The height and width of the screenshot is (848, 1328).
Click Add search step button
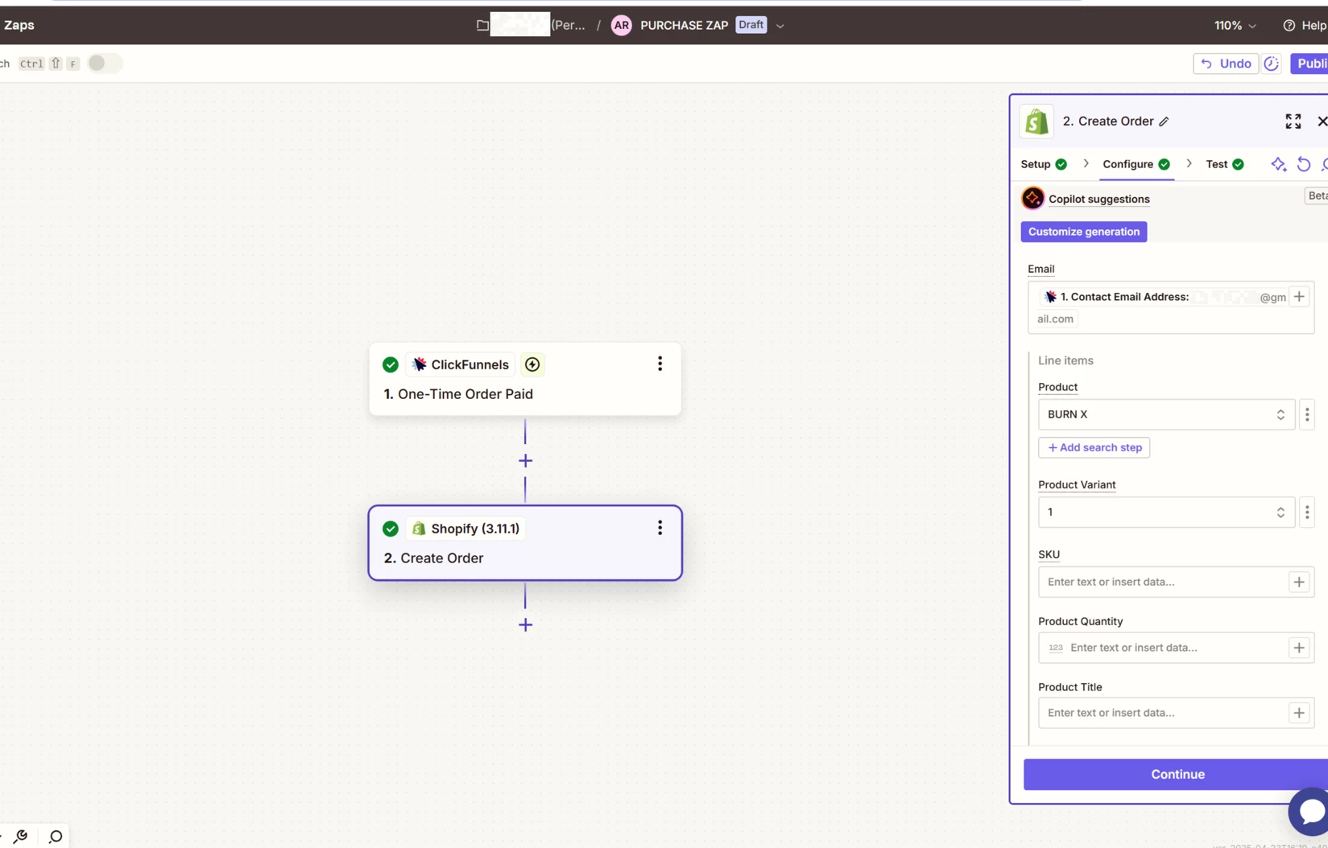coord(1094,447)
